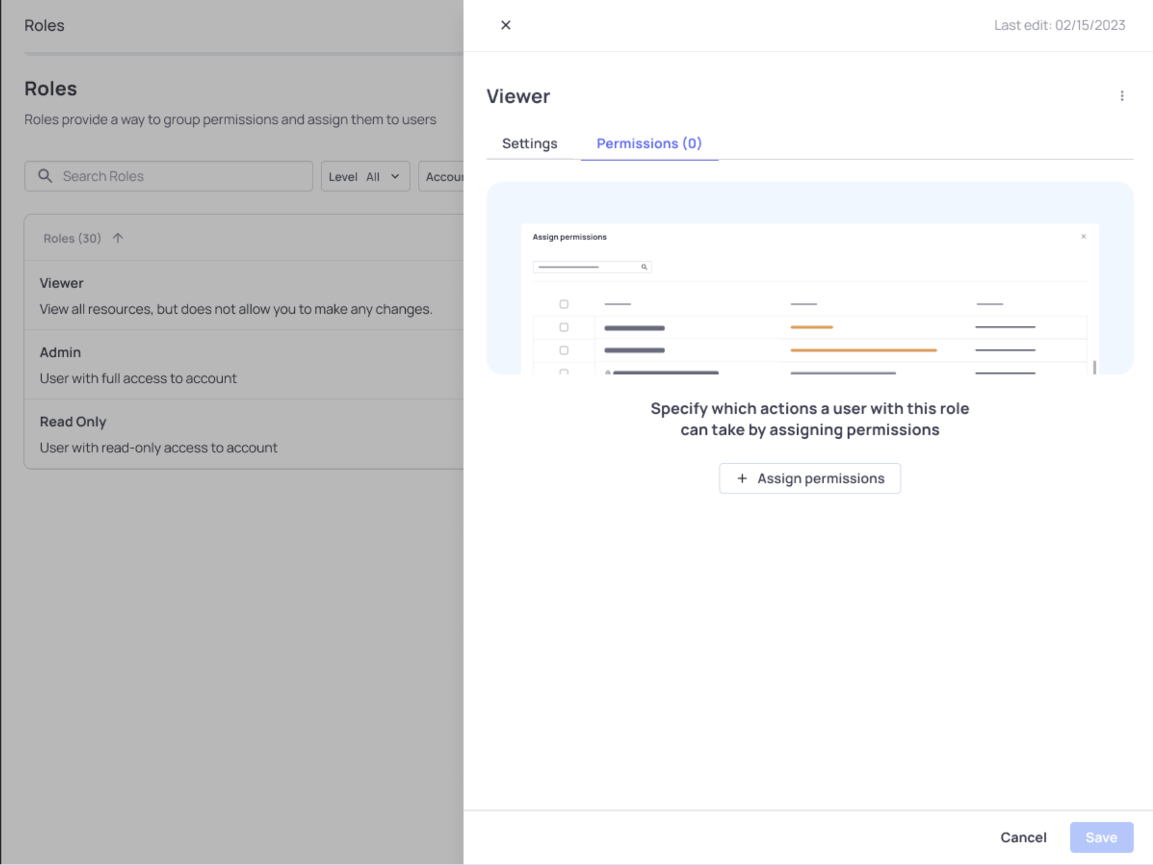Click the illustration's small close X icon
This screenshot has height=865, width=1153.
[1083, 237]
